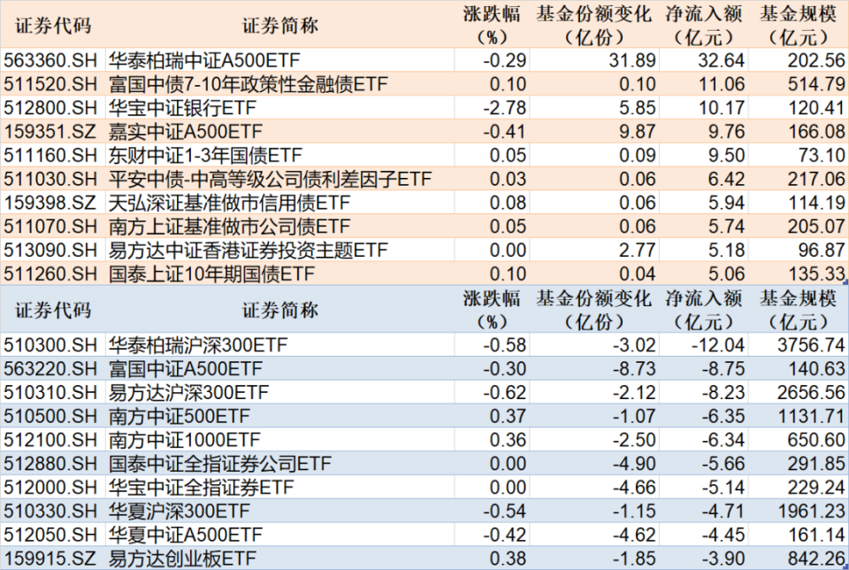
Task: Click the name 国泰上证10年期国债ETF
Action: tap(211, 274)
